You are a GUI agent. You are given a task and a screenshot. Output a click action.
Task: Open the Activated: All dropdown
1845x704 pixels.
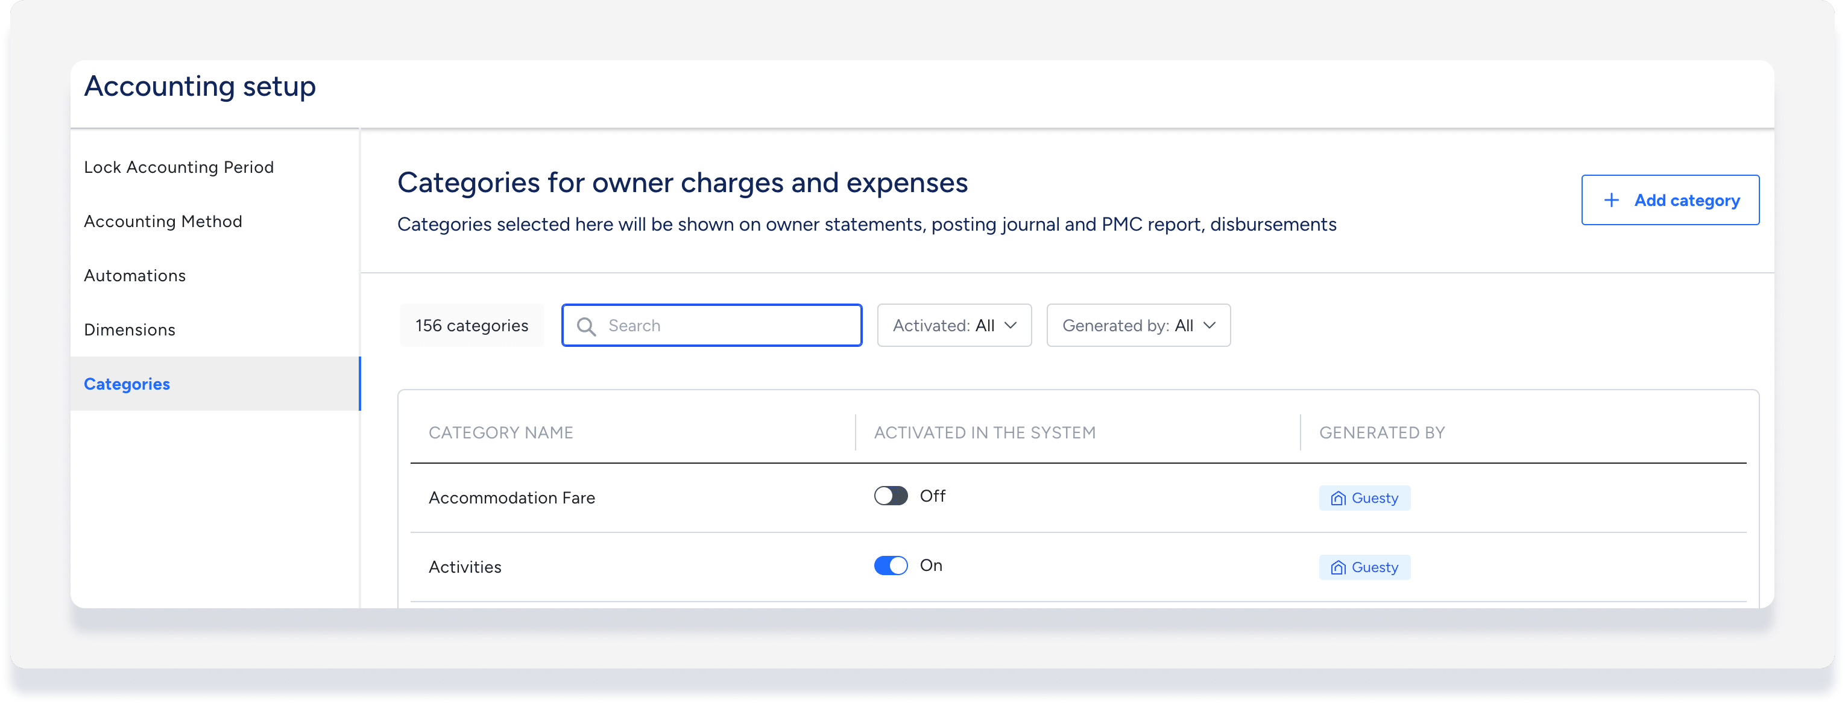click(953, 326)
